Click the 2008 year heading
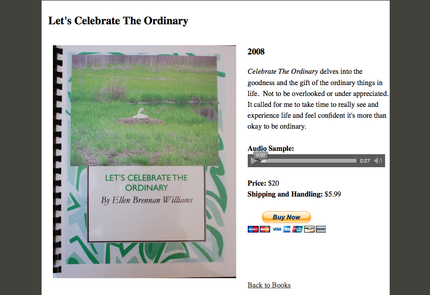 [256, 52]
